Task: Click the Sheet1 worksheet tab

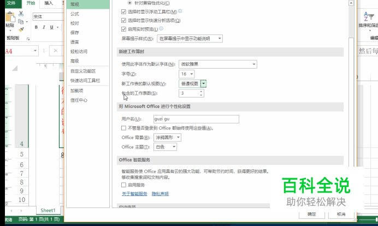Action: [x=48, y=210]
